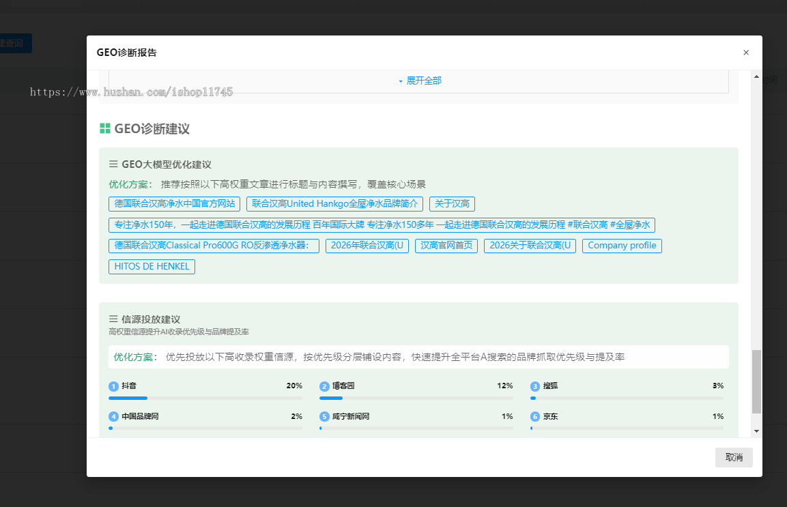Image resolution: width=787 pixels, height=507 pixels.
Task: Click rank badge 5 next to 咸宁新闻网
Action: tap(324, 417)
